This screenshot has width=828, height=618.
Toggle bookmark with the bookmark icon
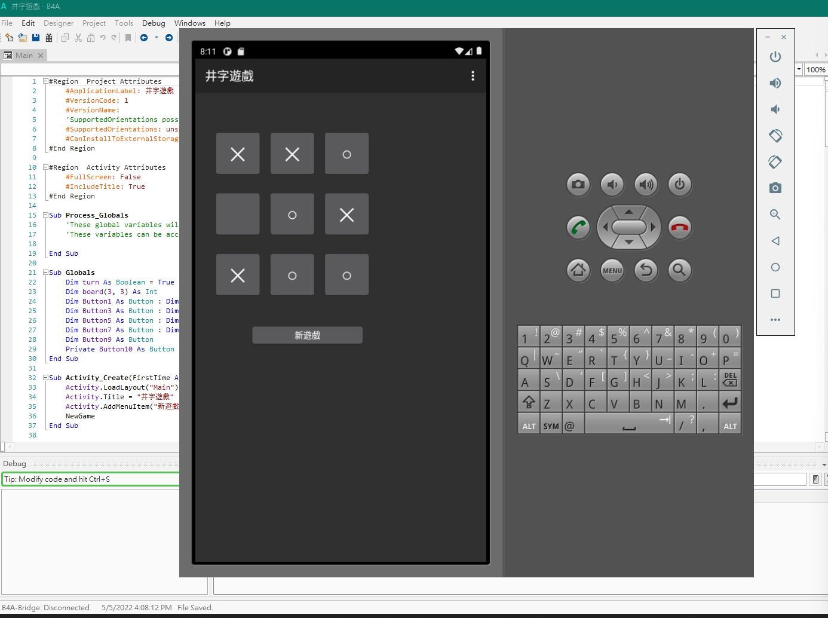click(x=128, y=38)
